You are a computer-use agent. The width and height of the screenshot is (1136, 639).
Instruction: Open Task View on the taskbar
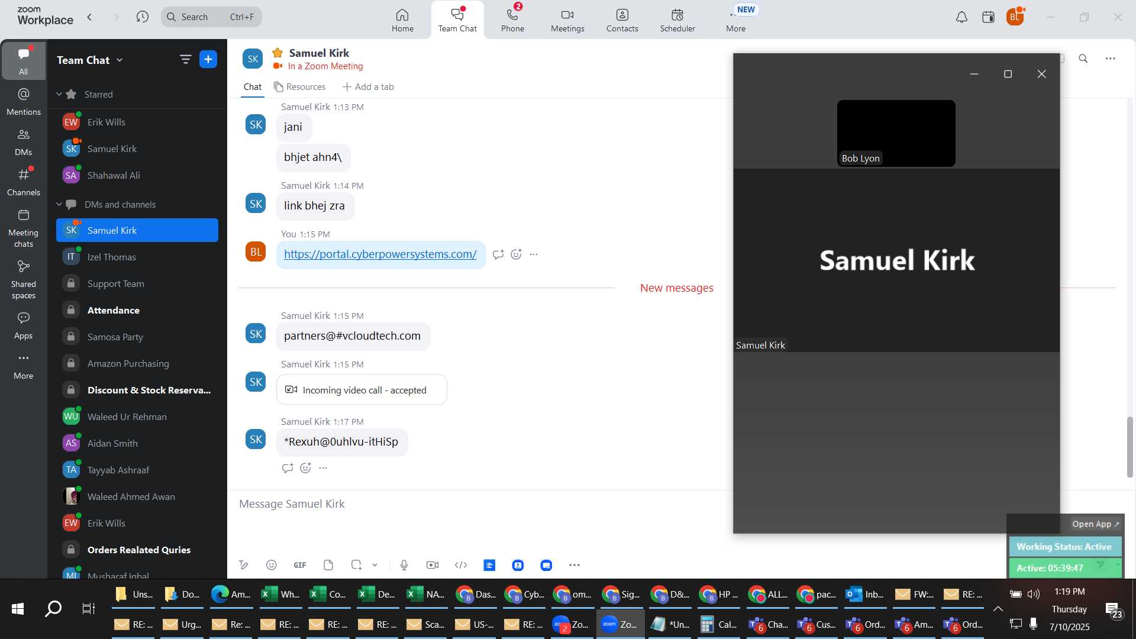pyautogui.click(x=89, y=608)
